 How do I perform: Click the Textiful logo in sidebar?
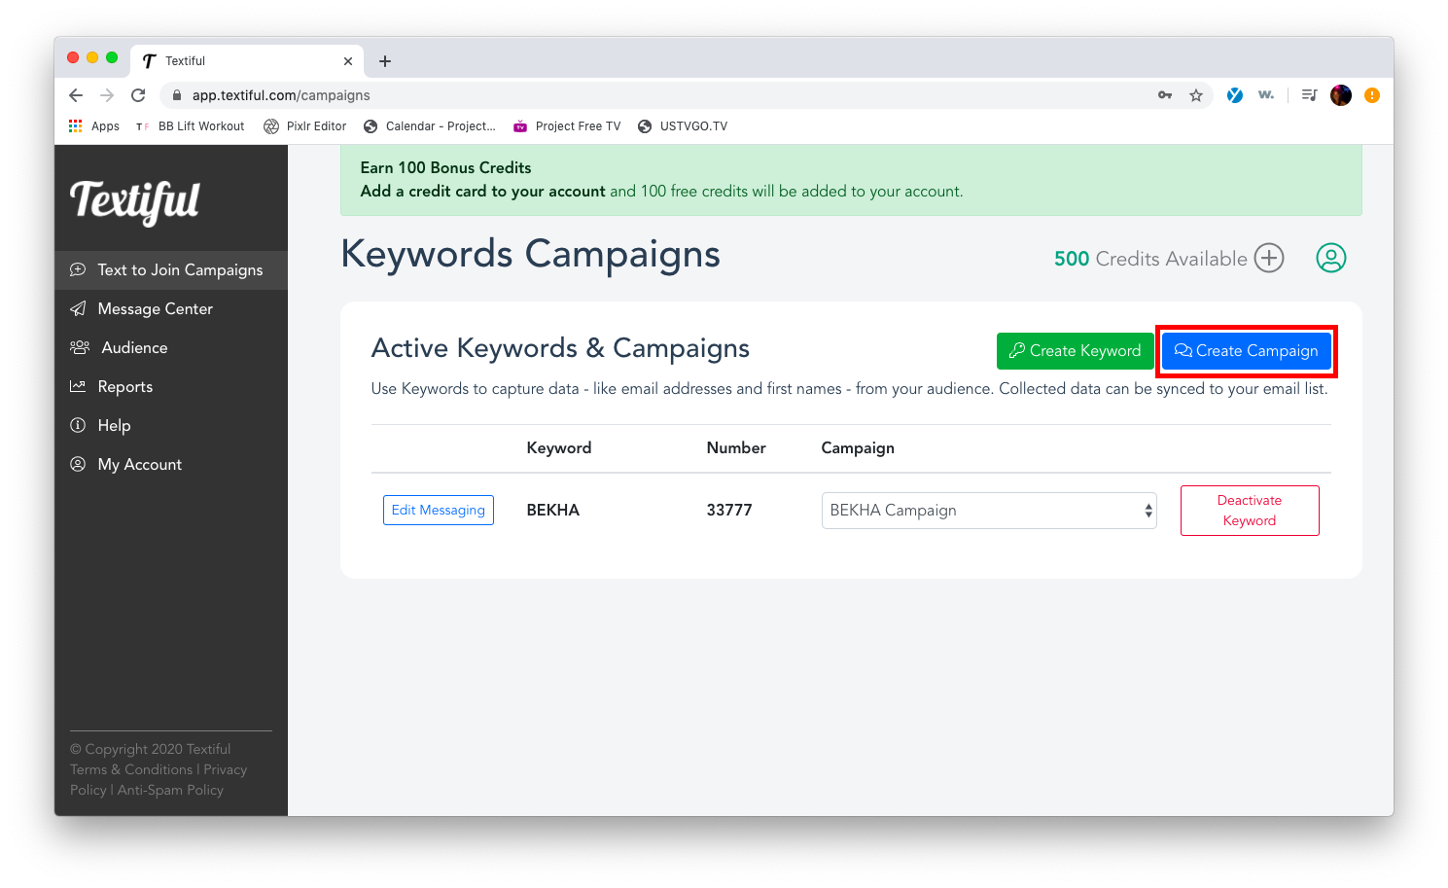point(134,201)
